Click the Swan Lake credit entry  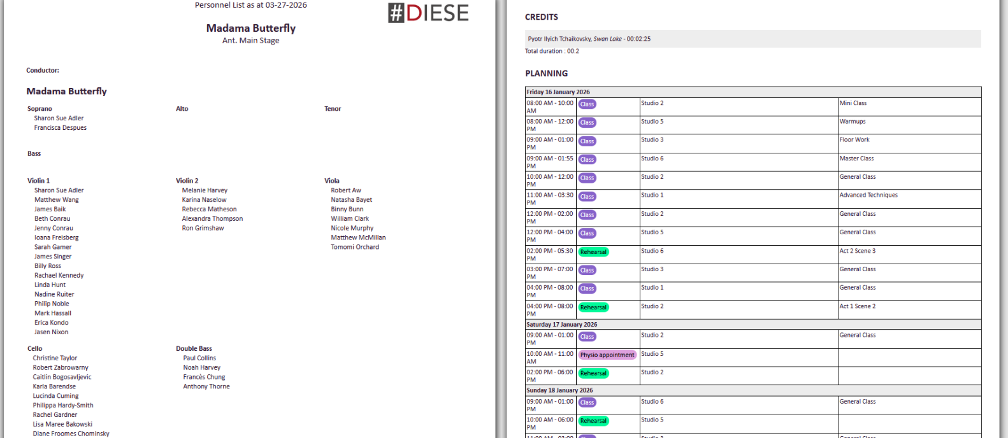(x=589, y=39)
